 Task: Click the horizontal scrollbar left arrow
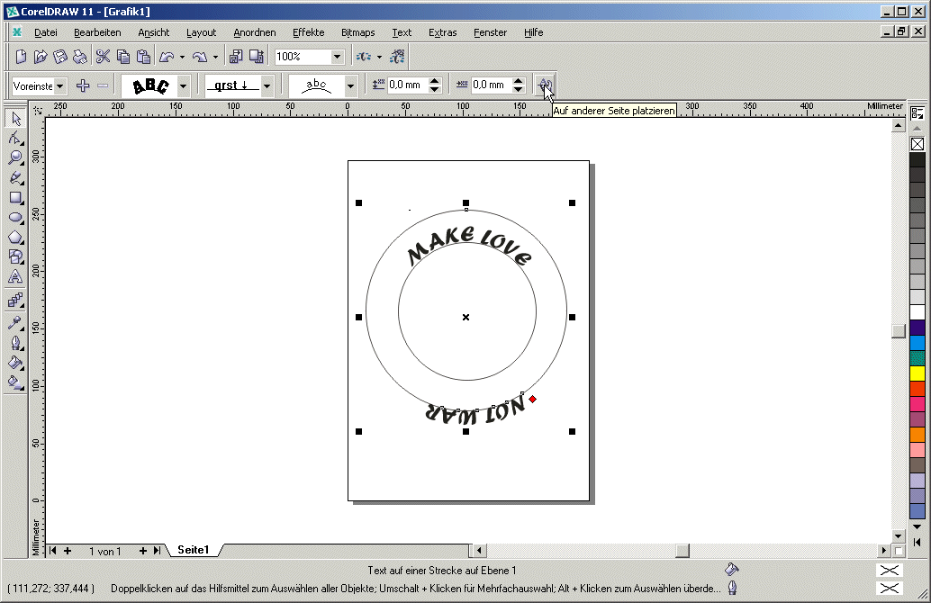(x=479, y=551)
